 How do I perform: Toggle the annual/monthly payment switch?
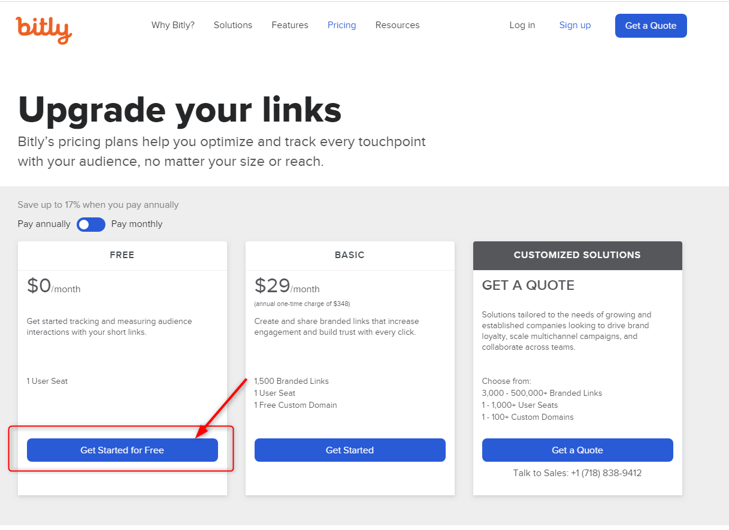(91, 225)
